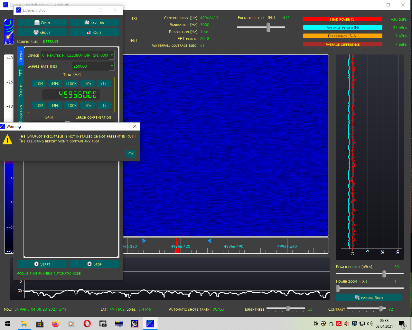
Task: Click the right-pointing blue frequency marker
Action: click(144, 241)
